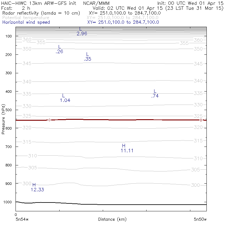The width and height of the screenshot is (225, 225).
Task: Click the '800' pressure axis tick label
Action: pos(9,165)
